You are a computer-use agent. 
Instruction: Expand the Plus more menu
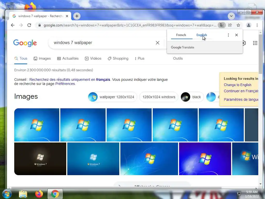(139, 59)
